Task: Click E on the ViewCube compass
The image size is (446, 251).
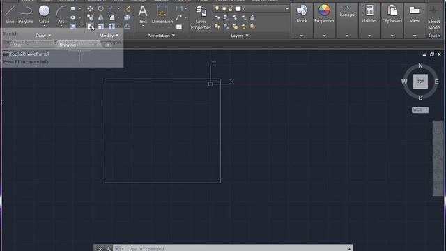Action: (436, 82)
